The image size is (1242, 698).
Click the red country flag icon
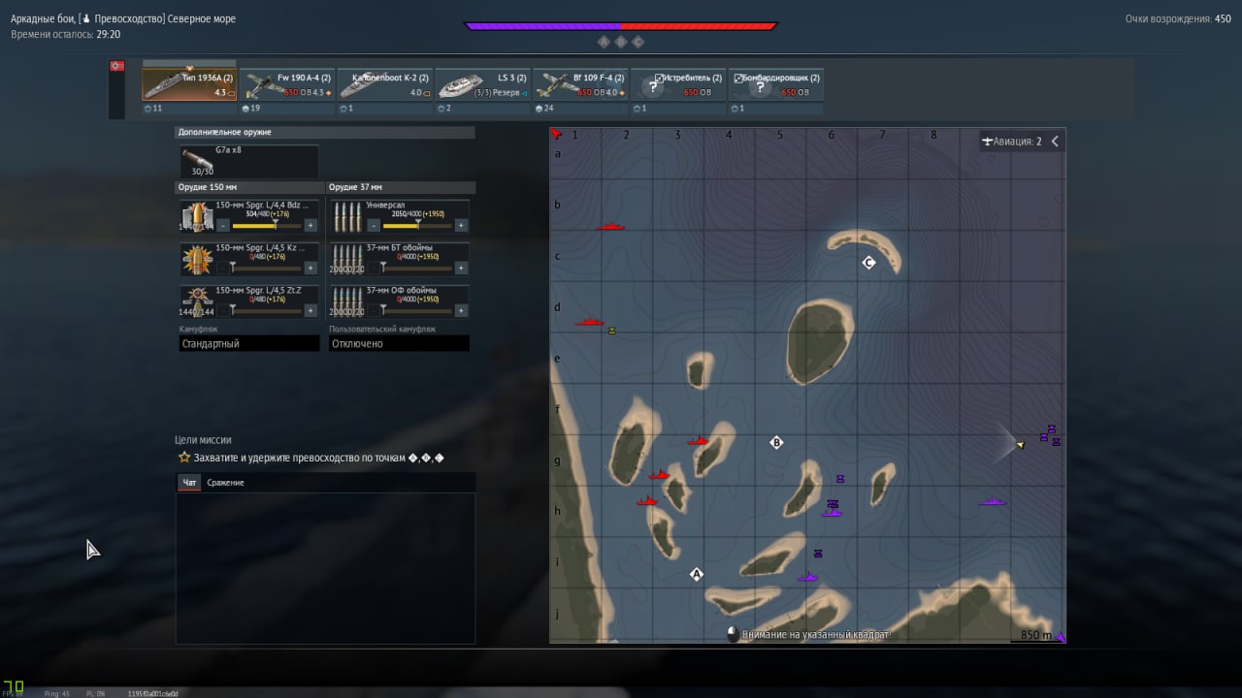(x=116, y=66)
